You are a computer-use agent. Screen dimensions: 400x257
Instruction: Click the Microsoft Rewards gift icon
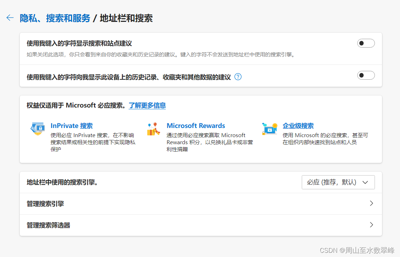pos(154,129)
